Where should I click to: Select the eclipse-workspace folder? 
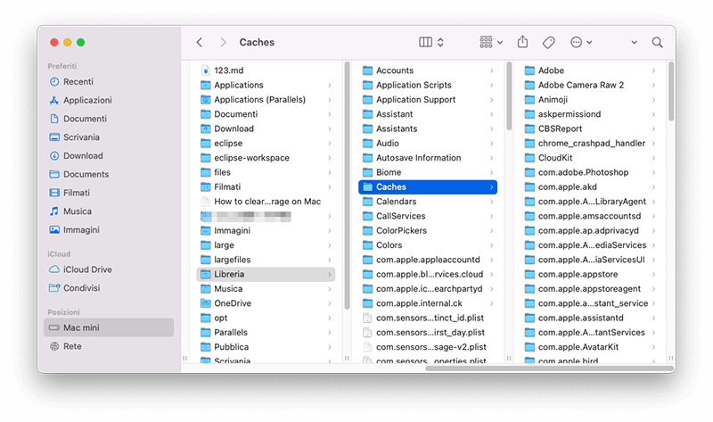tap(266, 158)
